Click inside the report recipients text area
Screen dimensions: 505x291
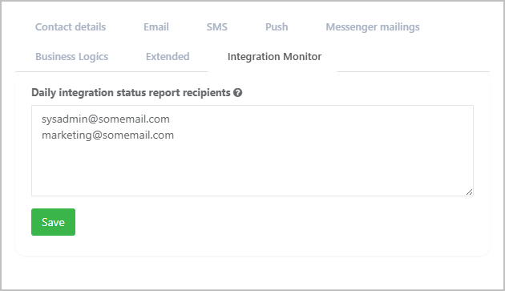click(x=252, y=151)
